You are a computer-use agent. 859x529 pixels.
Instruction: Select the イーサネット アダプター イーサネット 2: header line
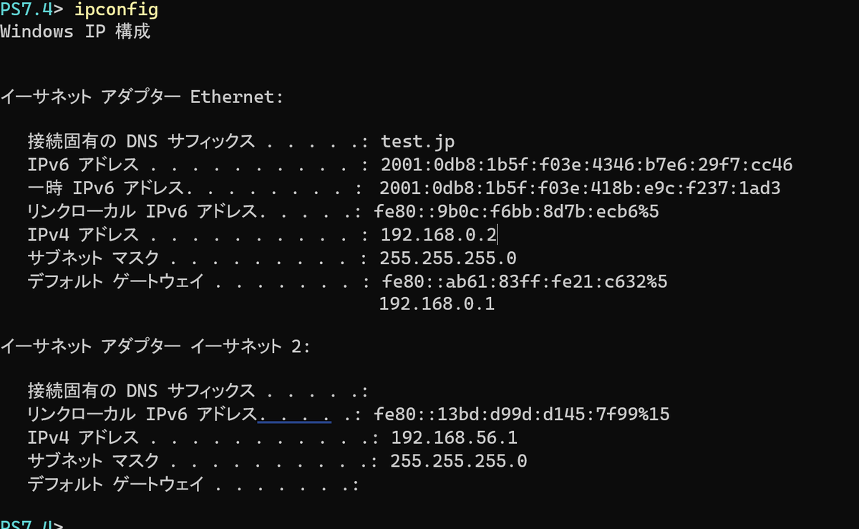click(x=155, y=347)
